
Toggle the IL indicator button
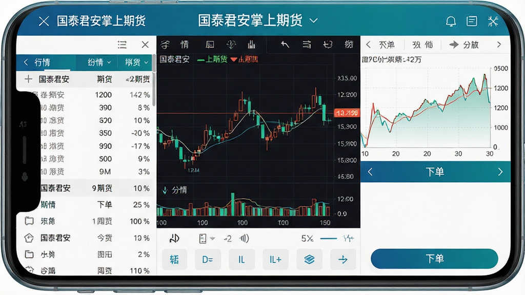coord(241,259)
